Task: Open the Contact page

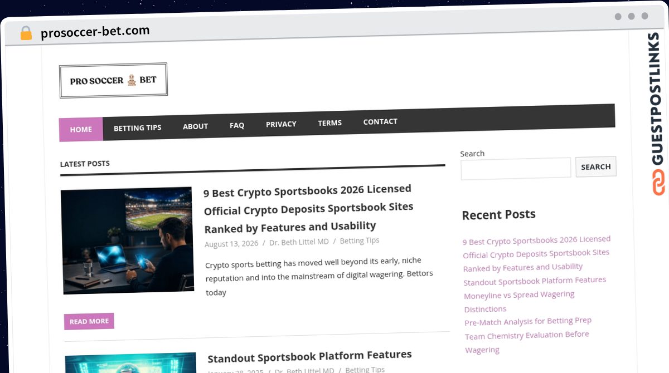Action: click(380, 121)
